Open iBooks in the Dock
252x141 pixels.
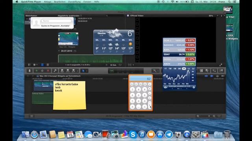(151, 135)
